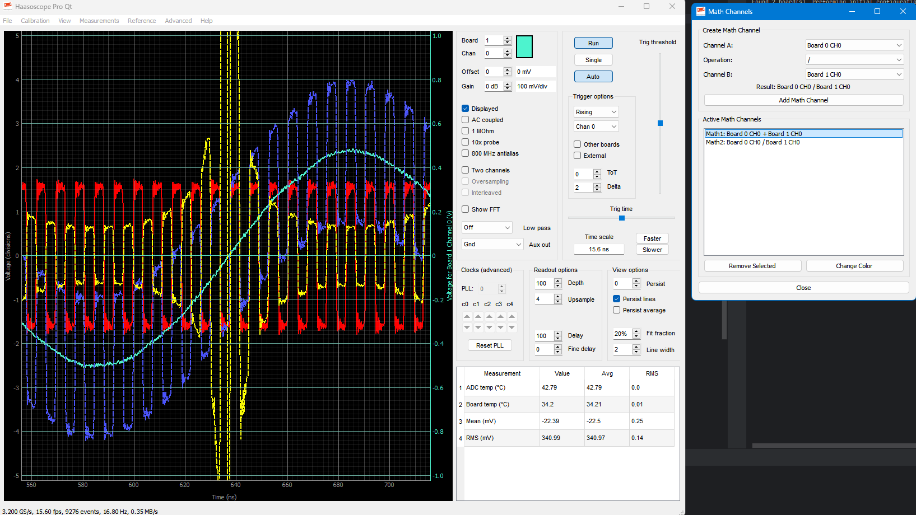Uncheck the Displayed checkbox
This screenshot has height=515, width=916.
pos(466,109)
